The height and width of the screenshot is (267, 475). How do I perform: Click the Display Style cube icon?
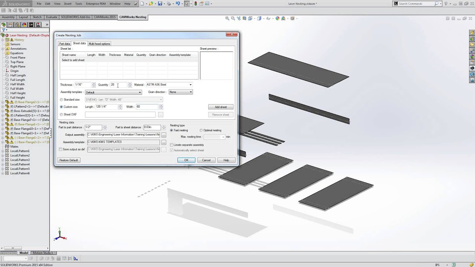tap(259, 18)
